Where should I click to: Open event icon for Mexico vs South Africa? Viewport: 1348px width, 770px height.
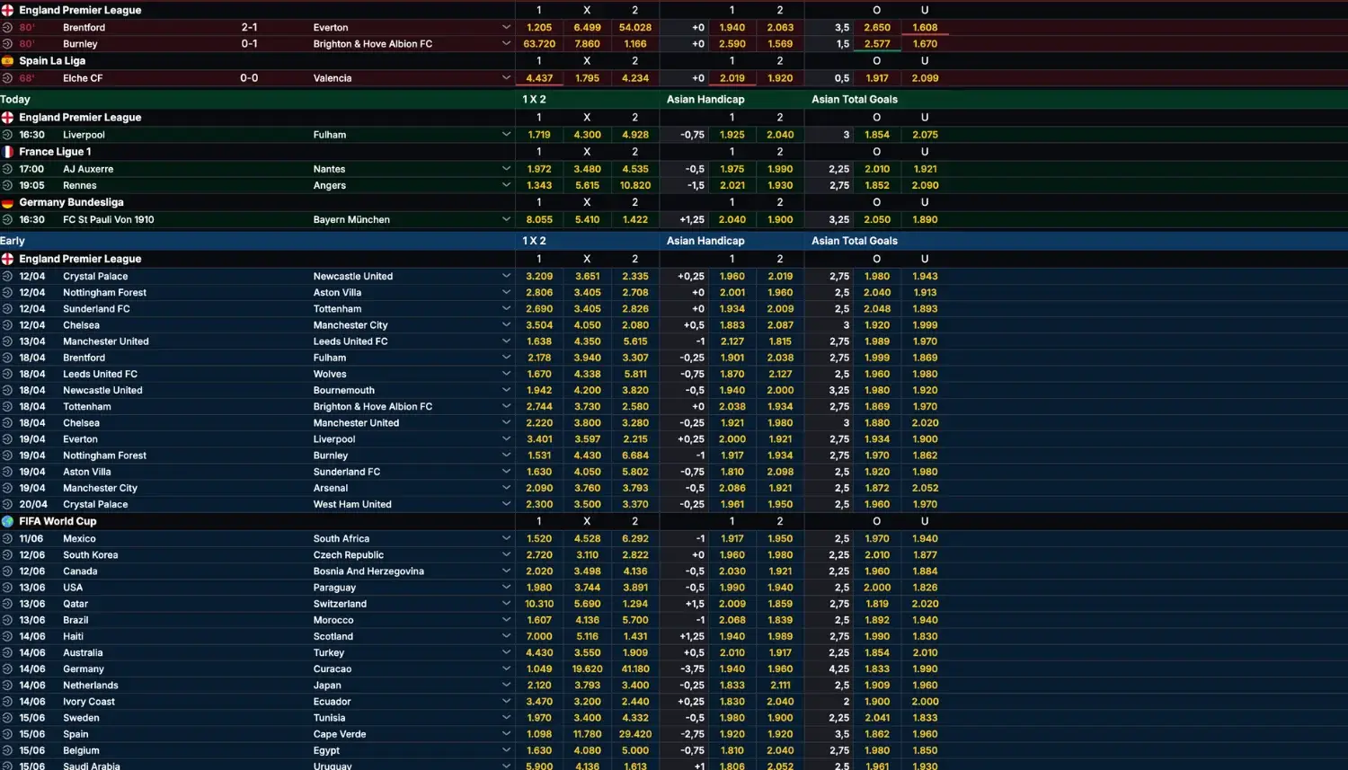point(7,539)
